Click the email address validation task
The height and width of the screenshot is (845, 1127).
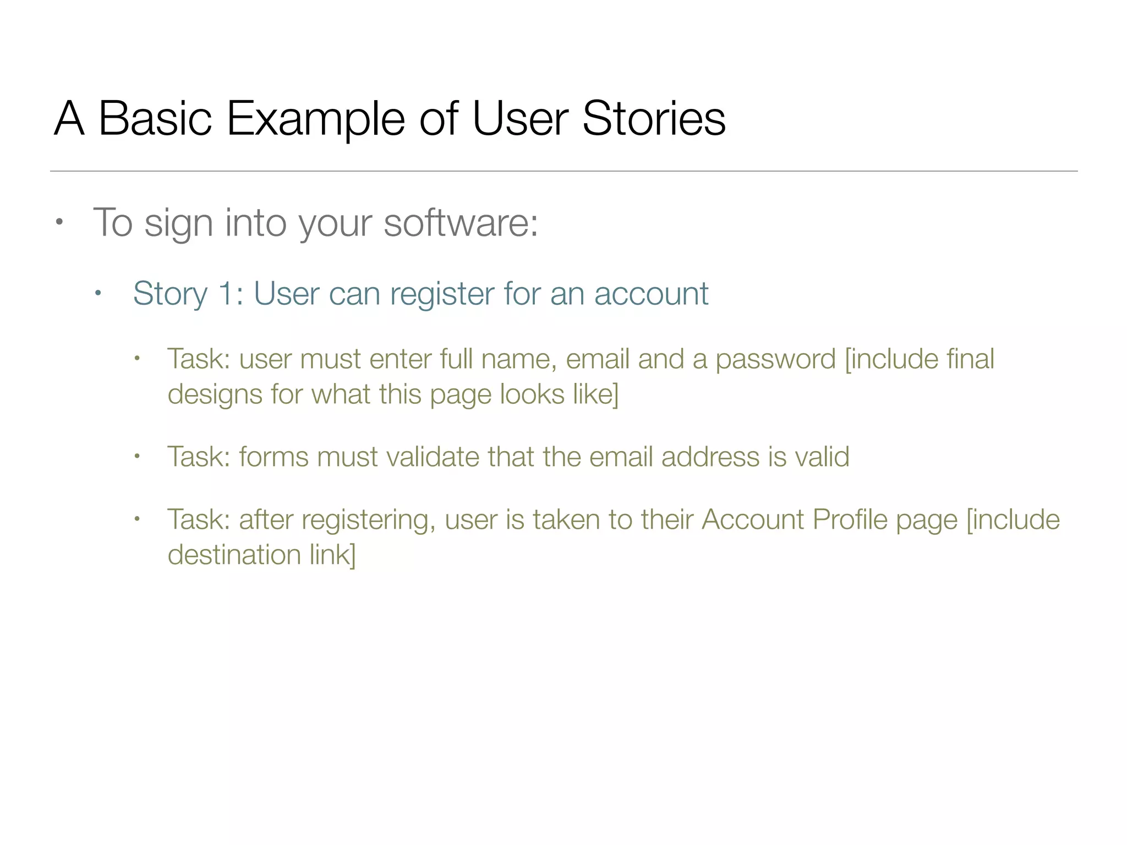point(508,457)
